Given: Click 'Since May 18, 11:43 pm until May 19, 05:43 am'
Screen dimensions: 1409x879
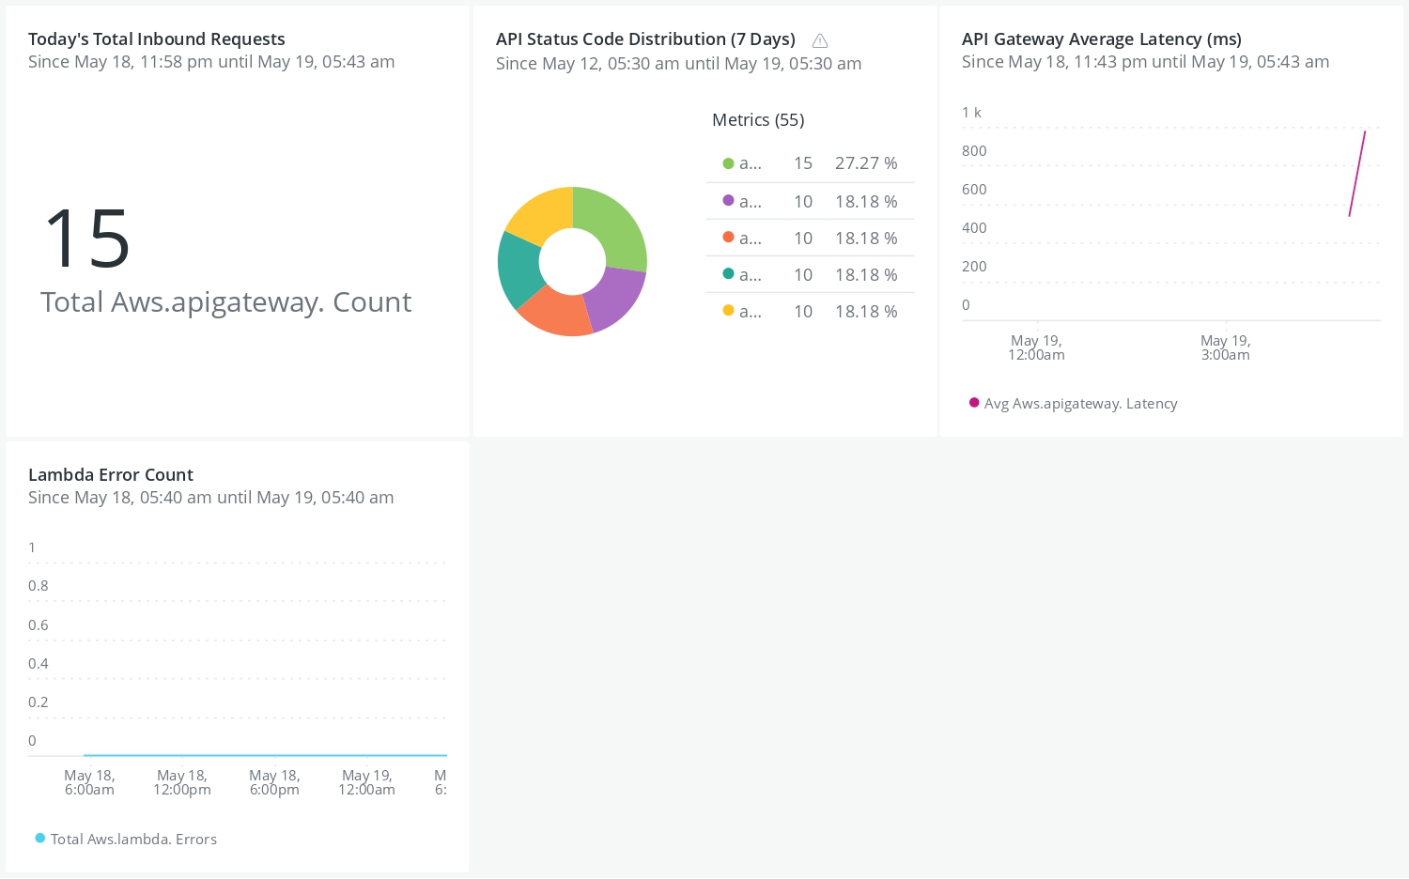Looking at the screenshot, I should (x=1146, y=62).
